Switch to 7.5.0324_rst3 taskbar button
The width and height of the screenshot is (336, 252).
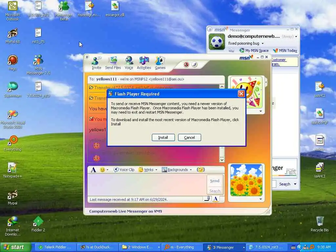[x=266, y=247]
